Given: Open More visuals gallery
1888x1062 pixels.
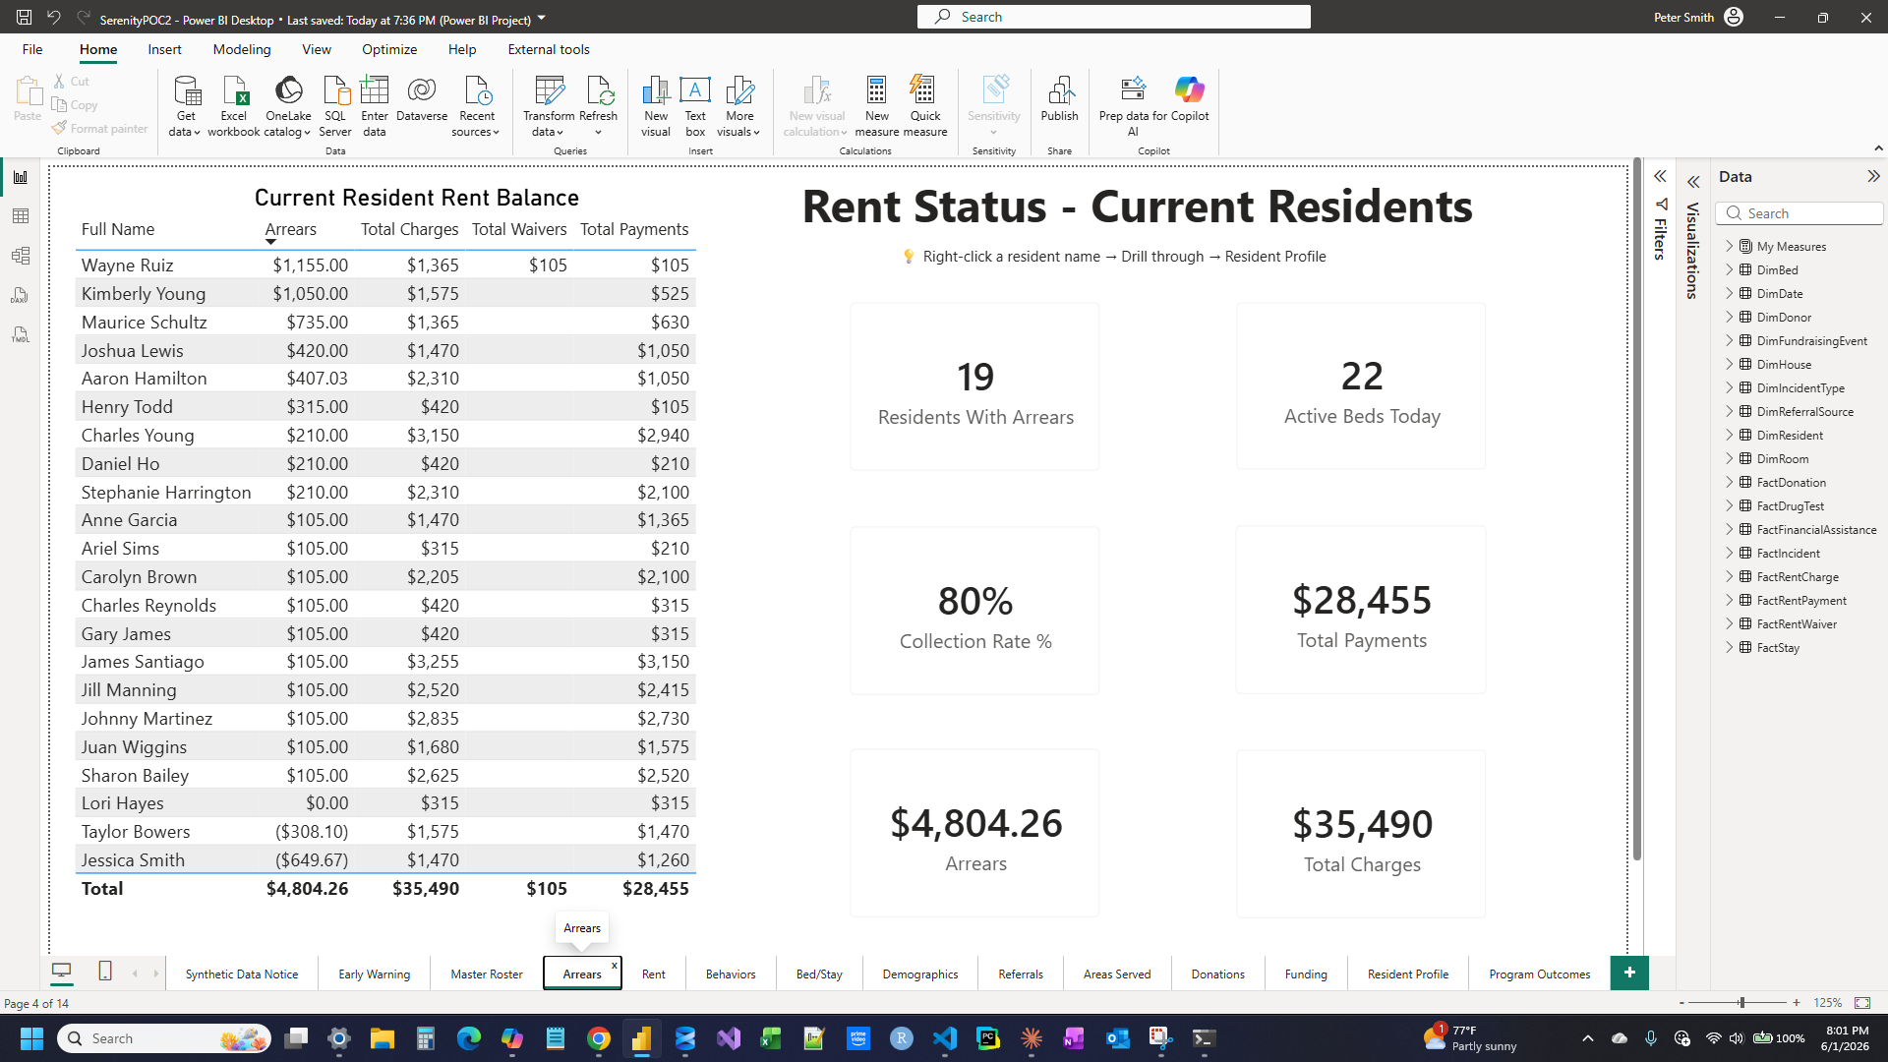Looking at the screenshot, I should 739,106.
